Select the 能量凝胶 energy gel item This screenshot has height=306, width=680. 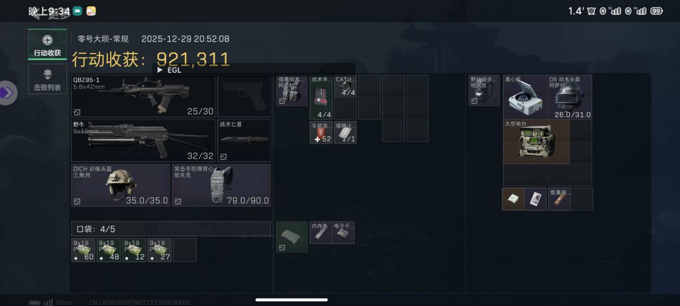tap(559, 199)
